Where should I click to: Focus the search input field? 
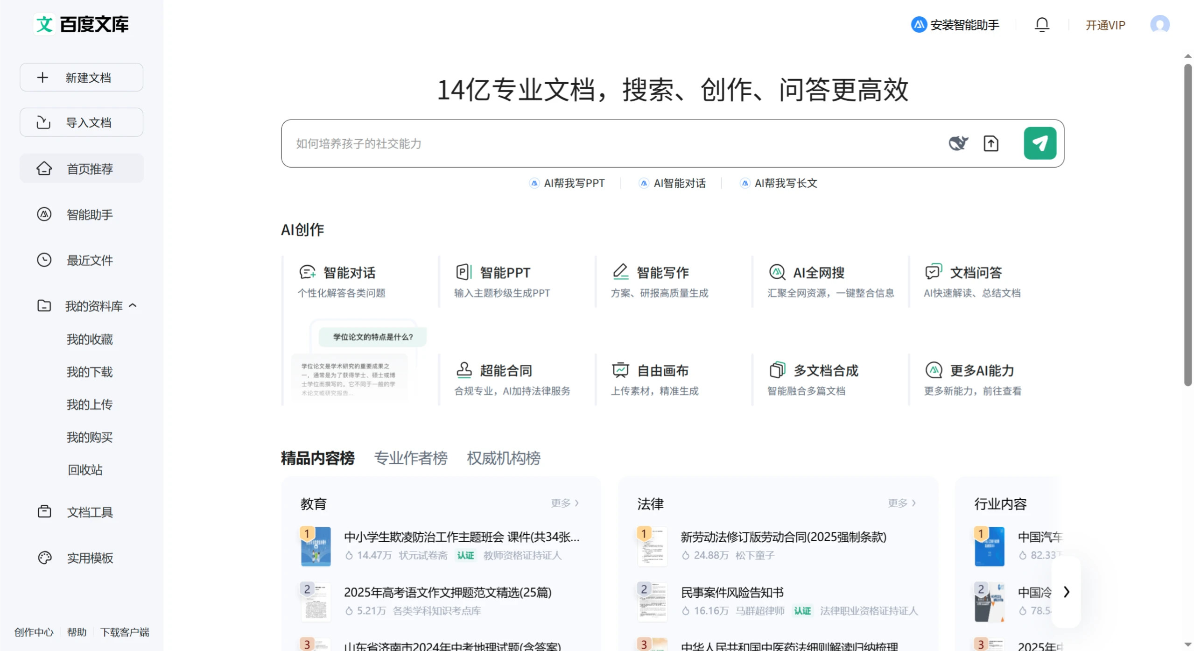click(611, 143)
